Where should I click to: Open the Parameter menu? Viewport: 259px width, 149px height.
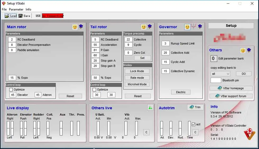[16, 9]
